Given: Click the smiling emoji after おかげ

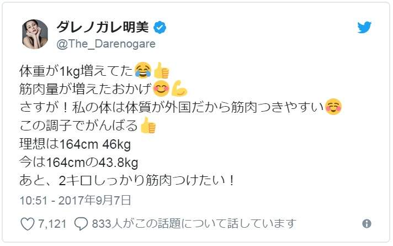Looking at the screenshot, I should [x=160, y=88].
